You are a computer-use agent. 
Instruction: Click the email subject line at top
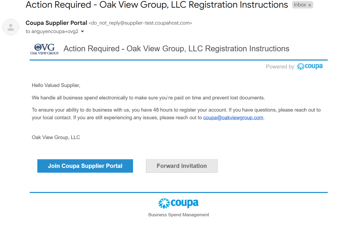[157, 5]
